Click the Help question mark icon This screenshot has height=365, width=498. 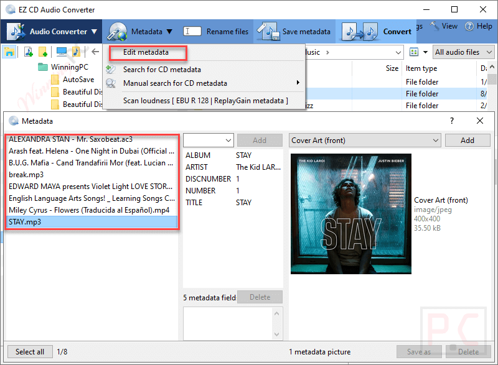tap(469, 26)
